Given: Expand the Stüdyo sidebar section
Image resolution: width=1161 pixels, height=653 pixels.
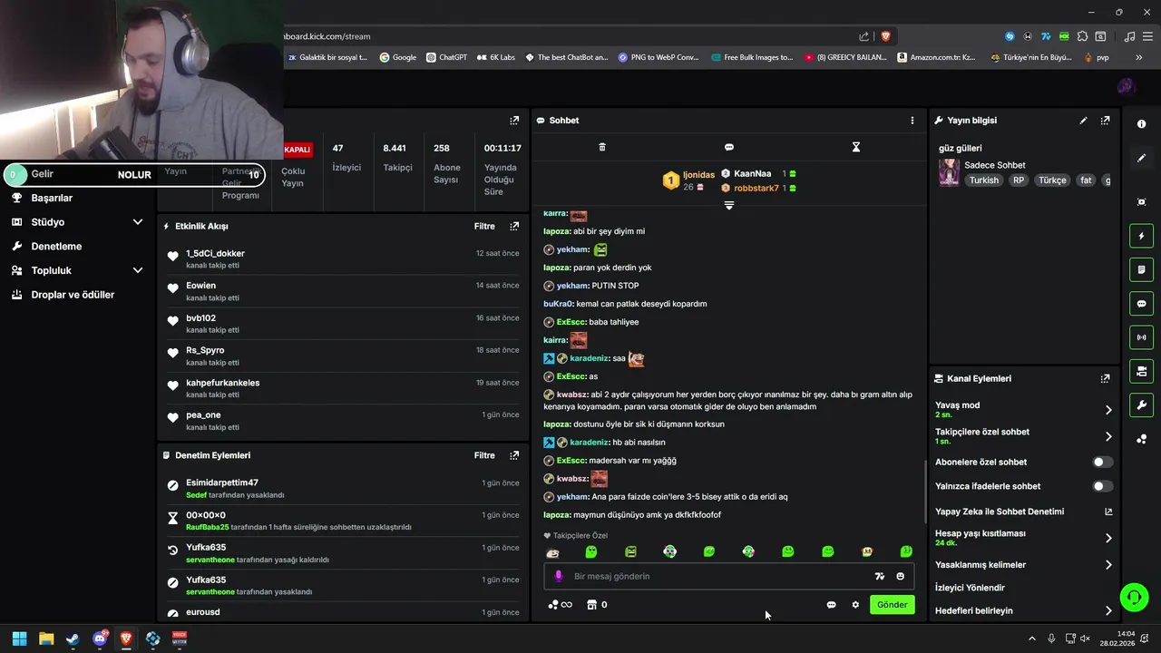Looking at the screenshot, I should [138, 222].
